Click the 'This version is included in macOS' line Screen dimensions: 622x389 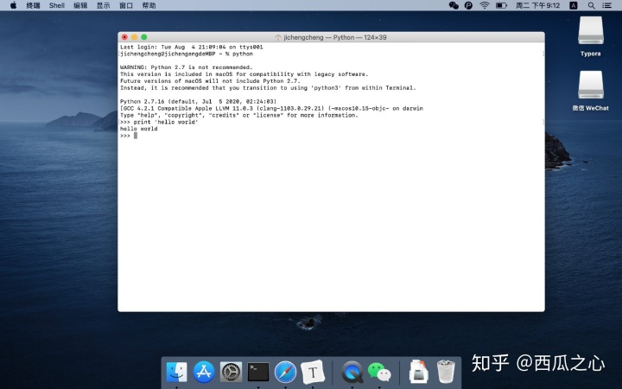coord(244,74)
